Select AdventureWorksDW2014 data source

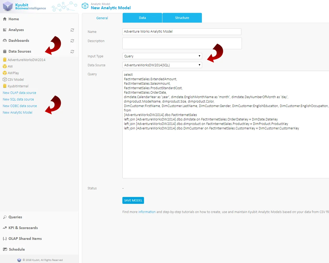[27, 60]
